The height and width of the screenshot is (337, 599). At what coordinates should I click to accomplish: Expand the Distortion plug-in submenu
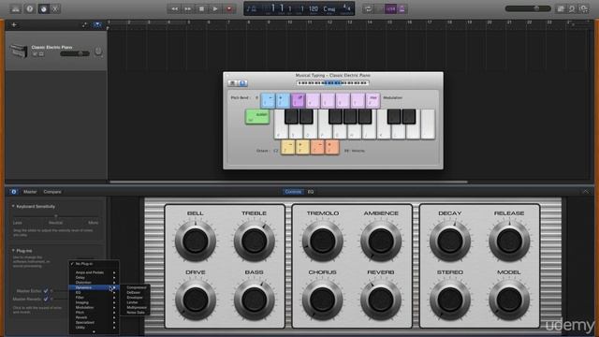point(94,283)
